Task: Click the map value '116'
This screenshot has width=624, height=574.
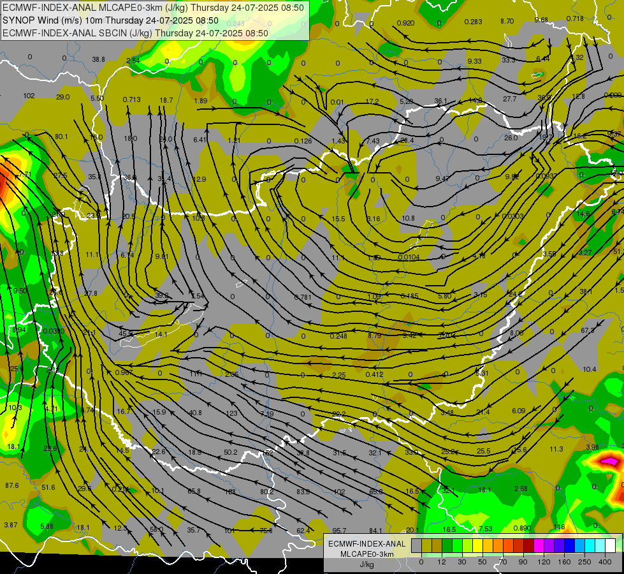Action: point(559,527)
